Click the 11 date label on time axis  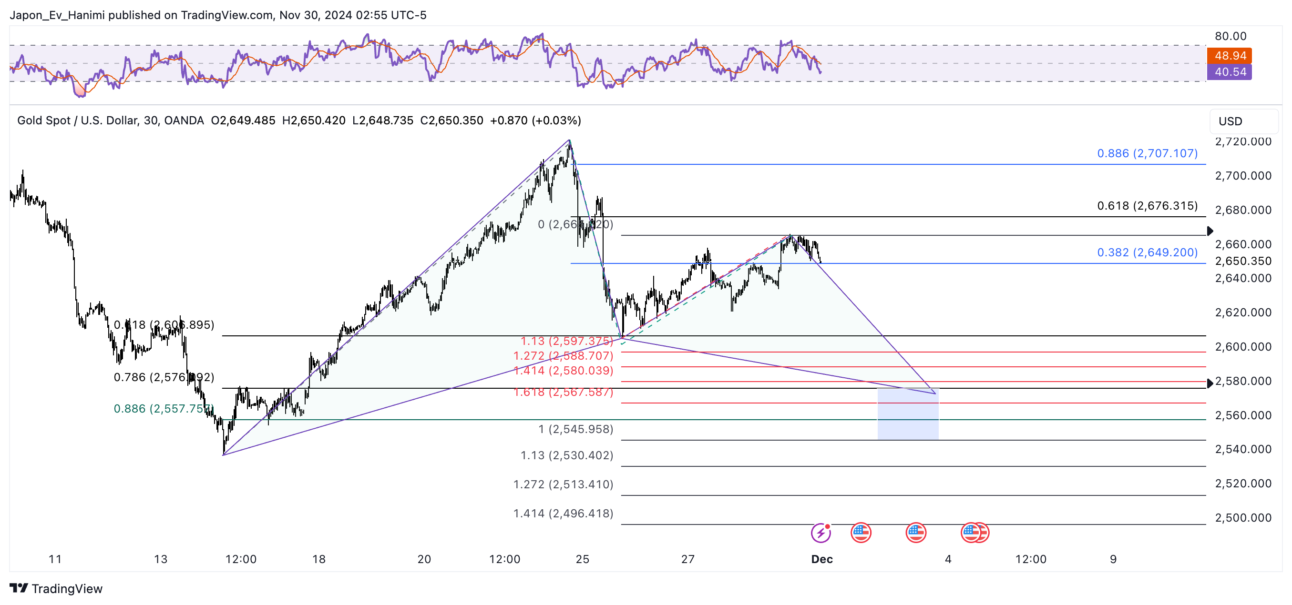(55, 559)
